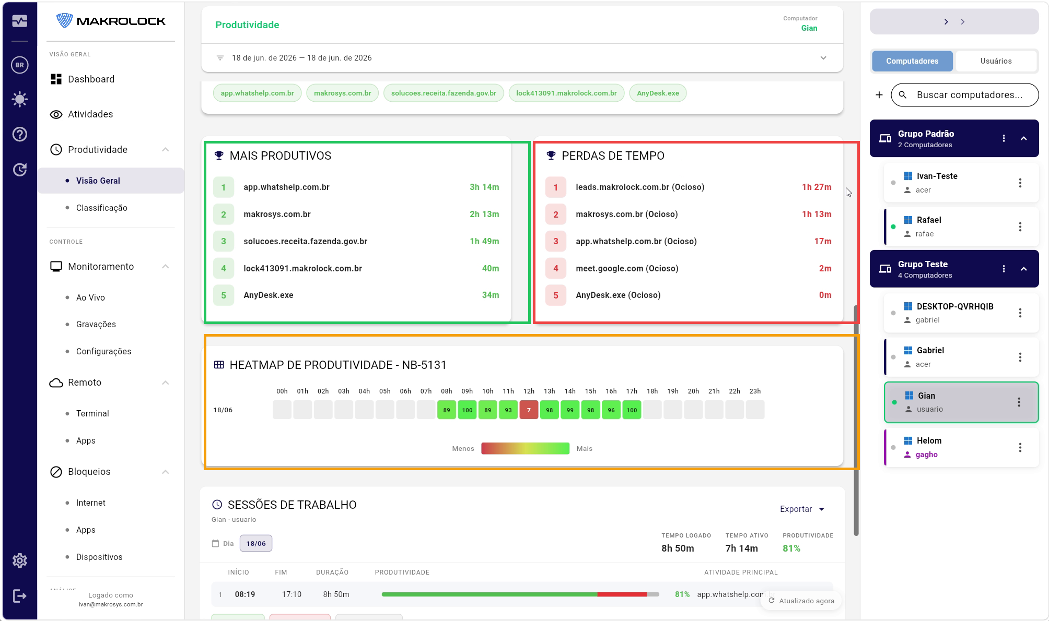1049x621 pixels.
Task: Open Terminal under Remoto
Action: pos(92,413)
